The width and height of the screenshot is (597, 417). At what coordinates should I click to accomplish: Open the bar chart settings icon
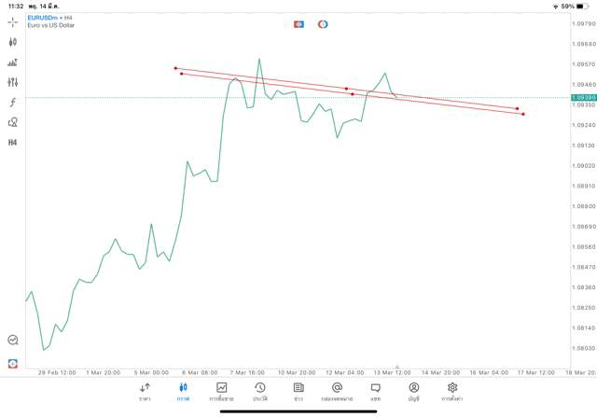12,63
